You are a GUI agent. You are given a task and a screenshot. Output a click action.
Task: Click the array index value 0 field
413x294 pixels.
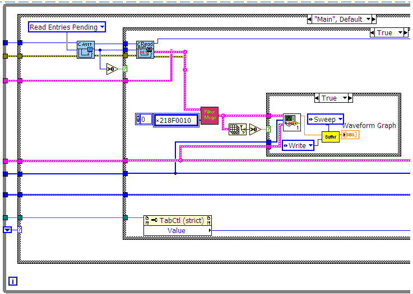point(146,119)
